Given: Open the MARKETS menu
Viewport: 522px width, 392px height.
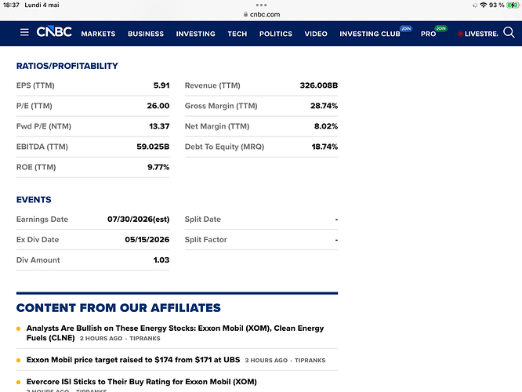Looking at the screenshot, I should coord(98,34).
